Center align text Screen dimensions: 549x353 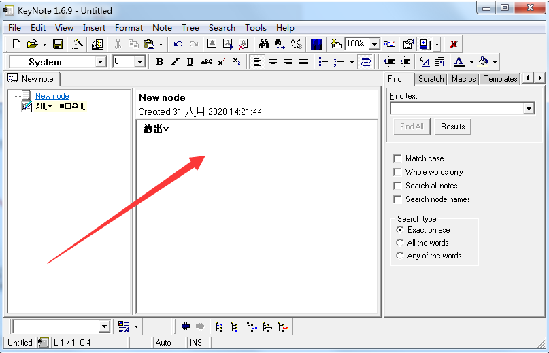pyautogui.click(x=273, y=62)
